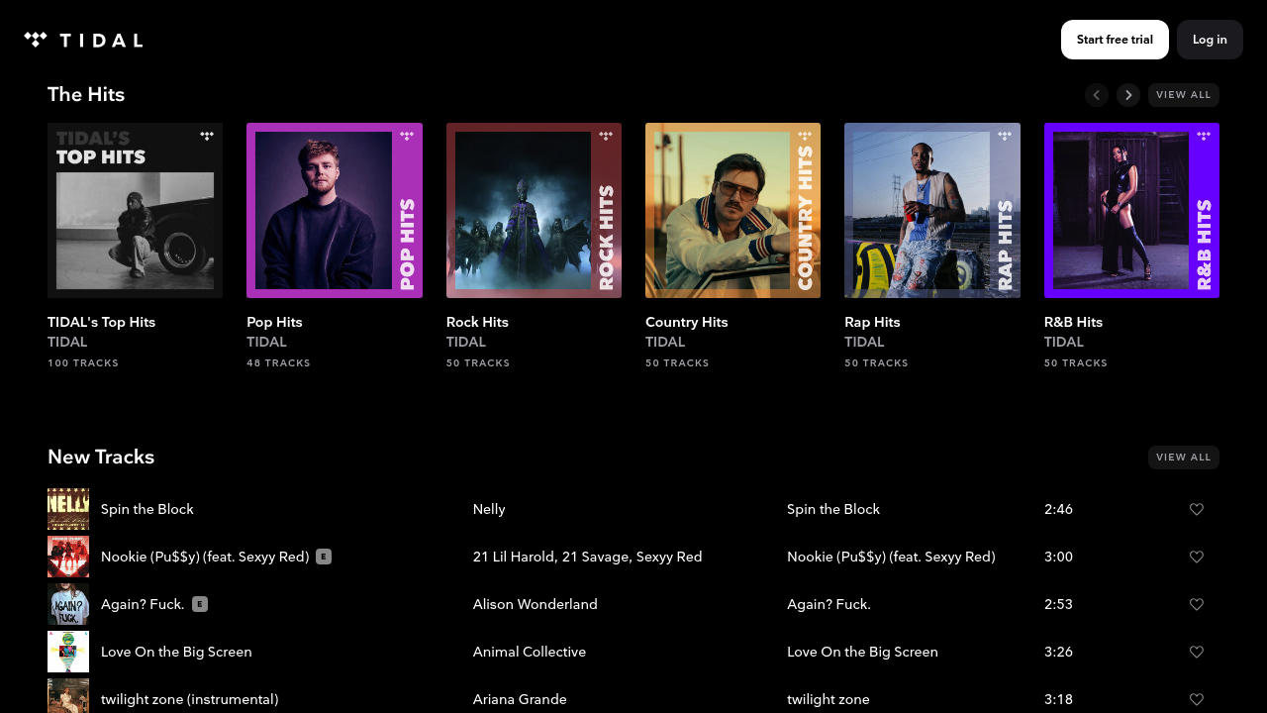Screen dimensions: 1267x713
Task: Favorite the Spin the Block track
Action: (1196, 509)
